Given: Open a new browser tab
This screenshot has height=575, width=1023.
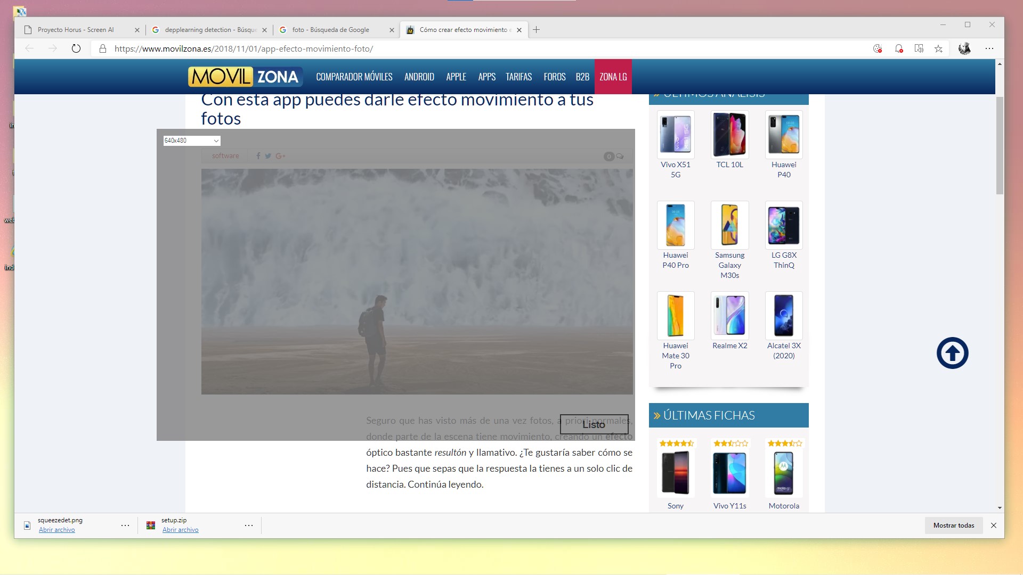Looking at the screenshot, I should (x=537, y=30).
